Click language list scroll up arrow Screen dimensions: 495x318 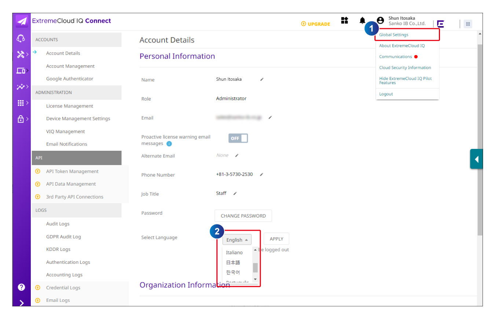[x=255, y=250]
